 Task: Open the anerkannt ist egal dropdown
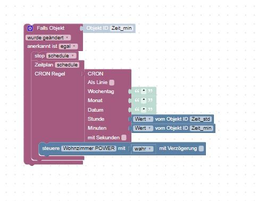(68, 46)
